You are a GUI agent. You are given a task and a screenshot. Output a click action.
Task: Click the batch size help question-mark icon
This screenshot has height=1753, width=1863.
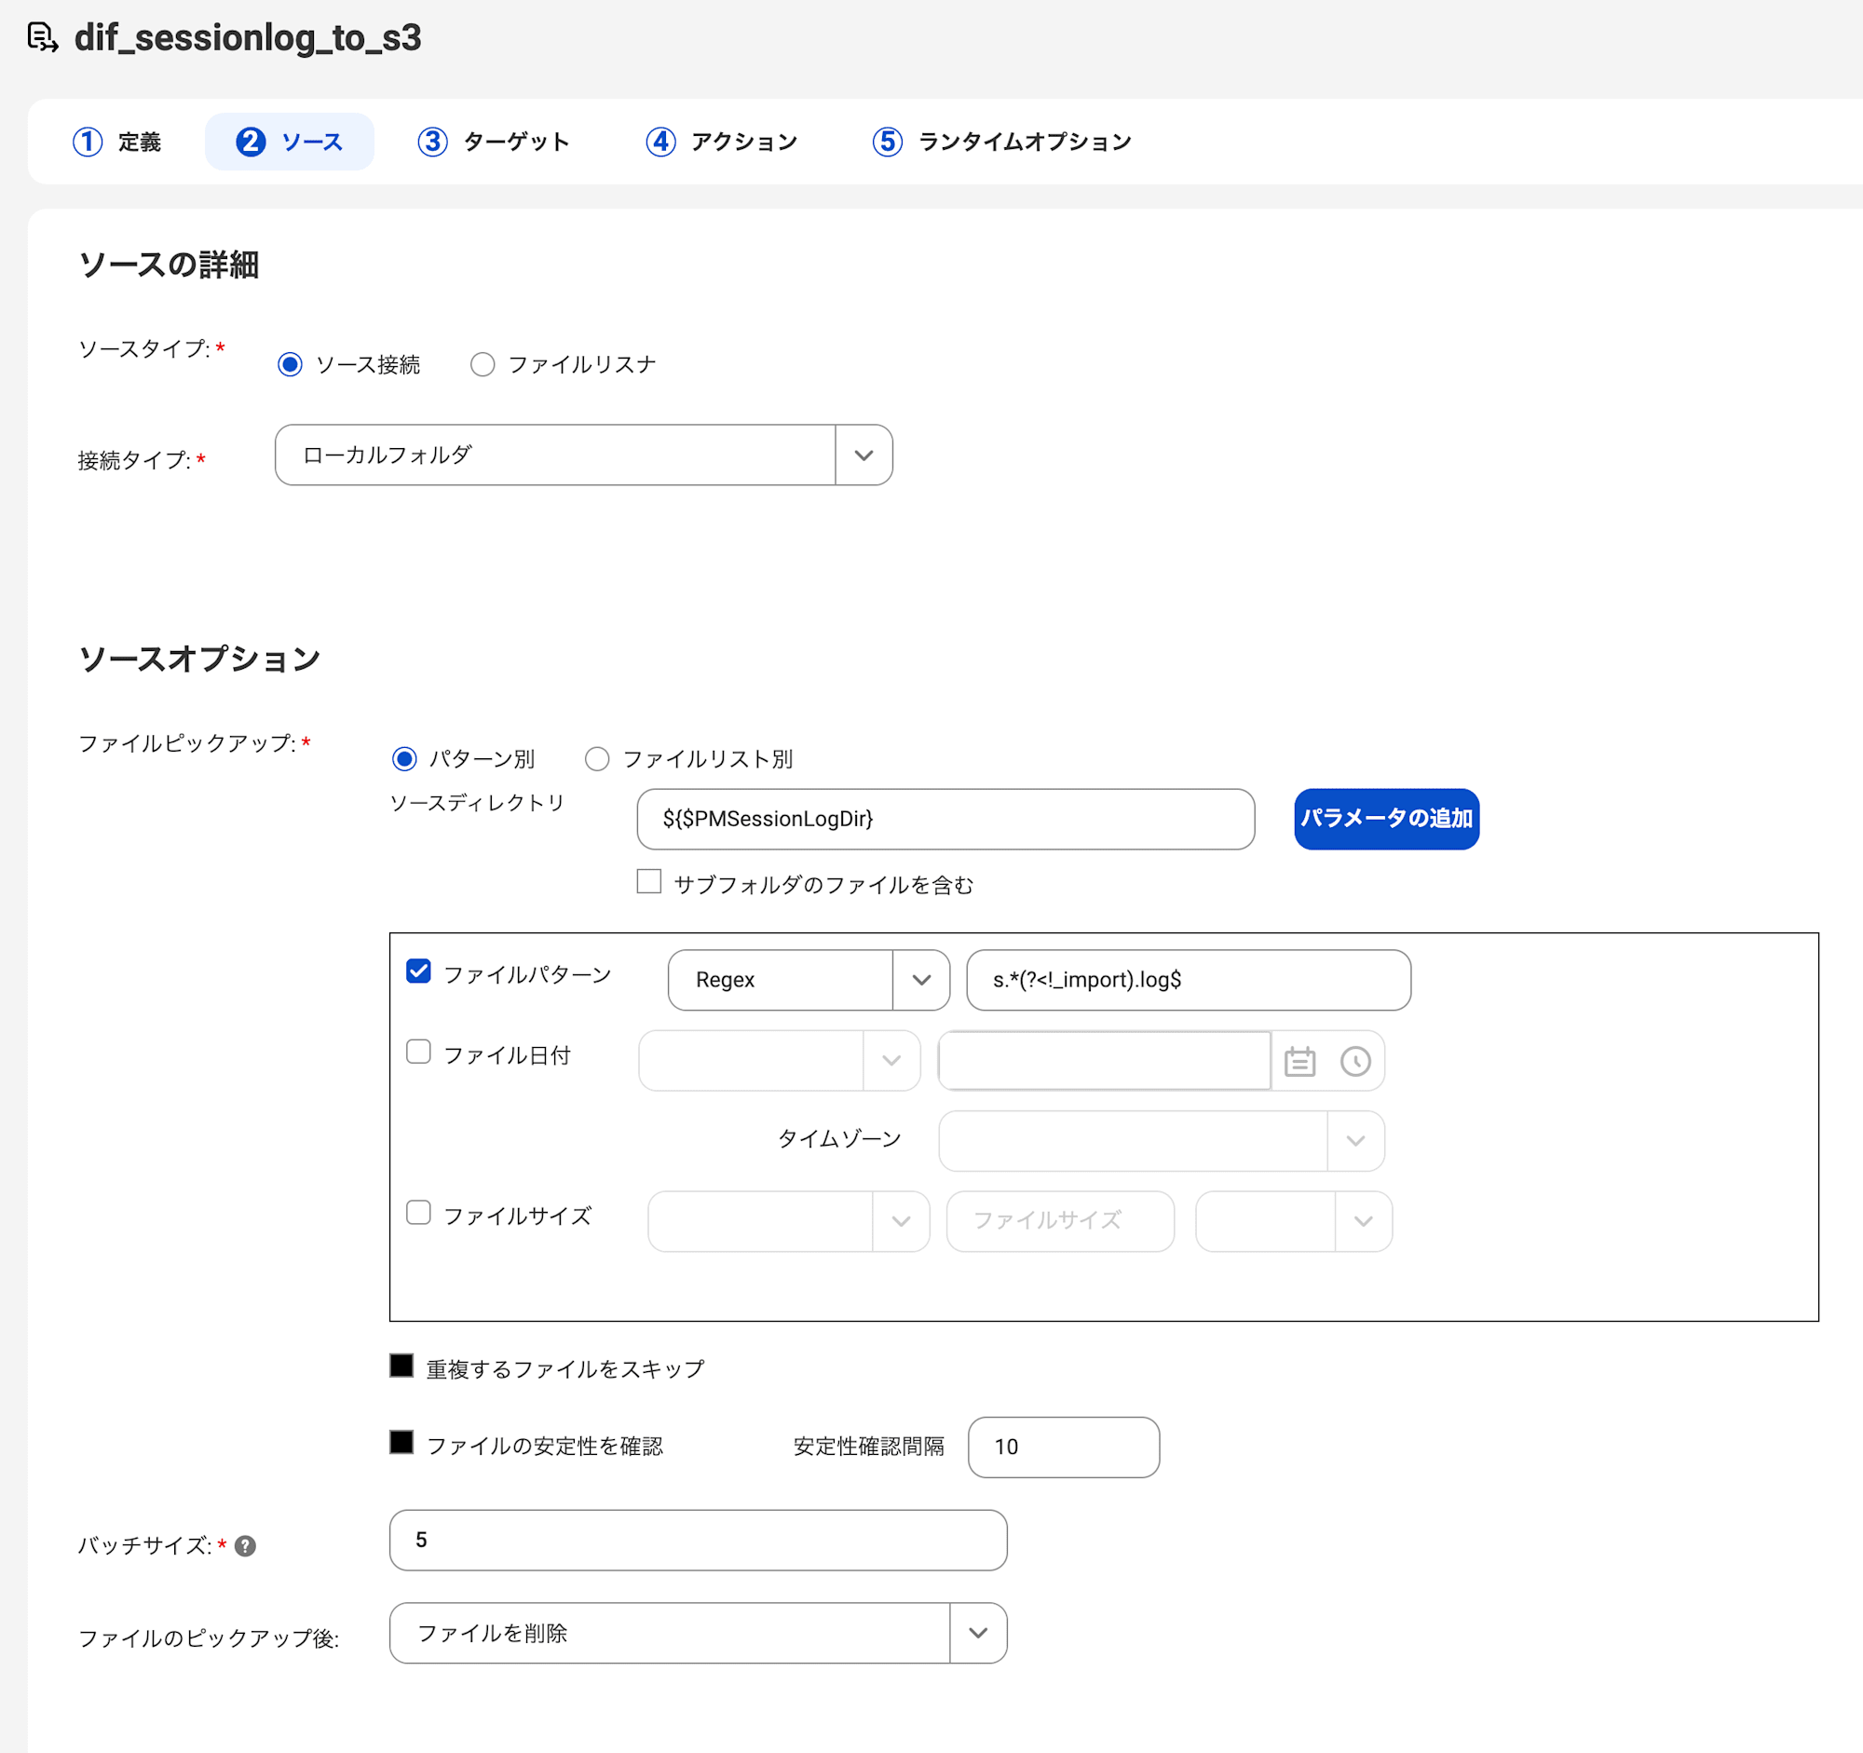(246, 1546)
